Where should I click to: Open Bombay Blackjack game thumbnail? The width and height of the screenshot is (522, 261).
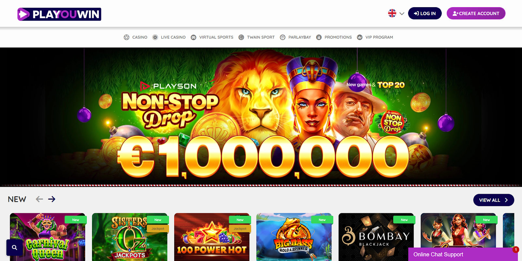pyautogui.click(x=376, y=237)
